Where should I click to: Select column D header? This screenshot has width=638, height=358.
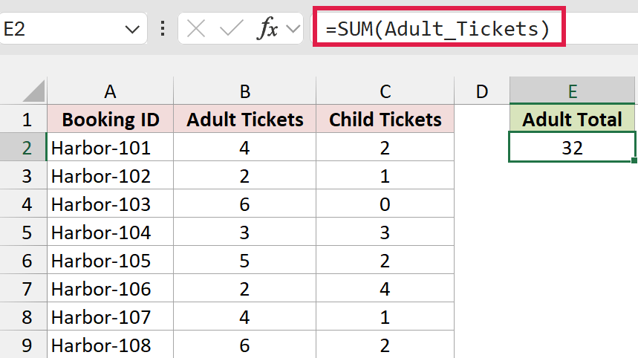(x=482, y=91)
